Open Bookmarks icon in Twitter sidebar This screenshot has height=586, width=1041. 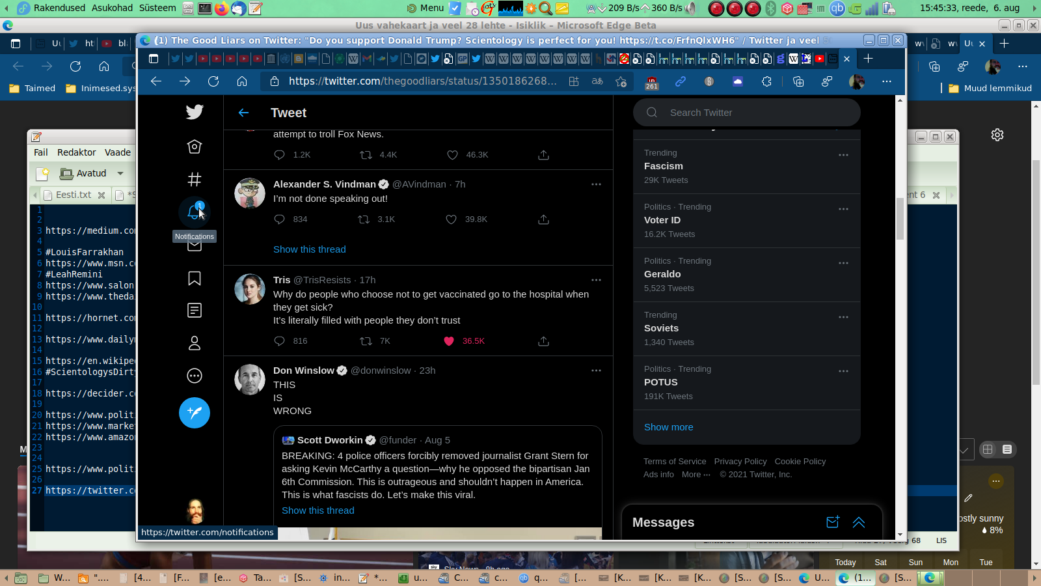point(195,278)
